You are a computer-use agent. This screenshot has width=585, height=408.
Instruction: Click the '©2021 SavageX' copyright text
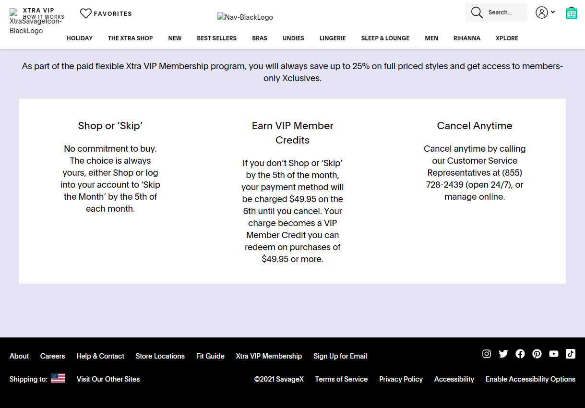tap(279, 379)
